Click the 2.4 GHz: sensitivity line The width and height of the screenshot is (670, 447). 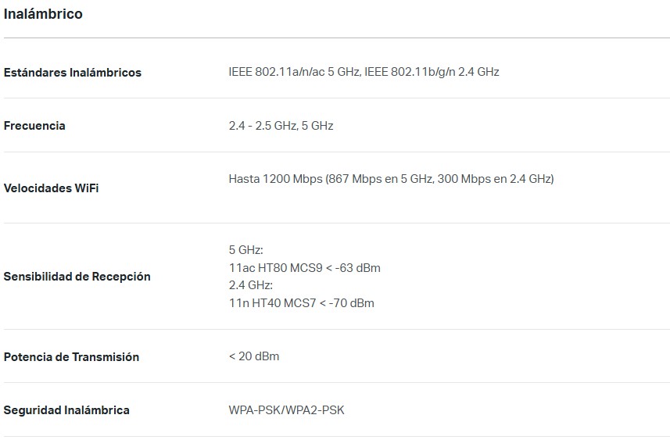point(250,284)
